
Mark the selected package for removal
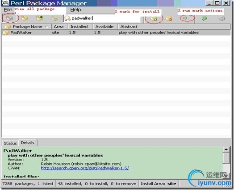(169, 18)
